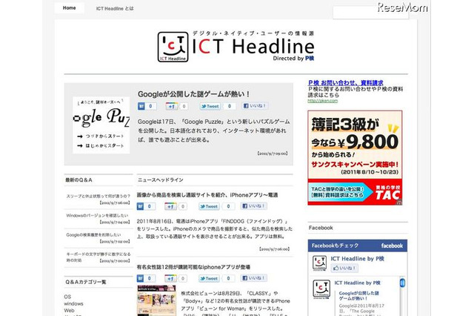Open the Google Puzzle thumbnail image
Viewport: 474px width, 316px height.
[101, 125]
